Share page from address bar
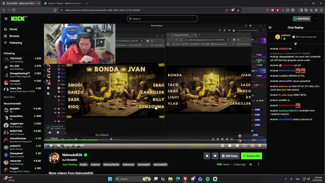Screen dimensions: 325x183 pos(226,10)
